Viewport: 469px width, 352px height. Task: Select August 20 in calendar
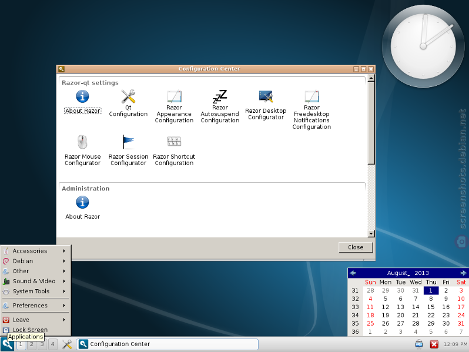[400, 315]
